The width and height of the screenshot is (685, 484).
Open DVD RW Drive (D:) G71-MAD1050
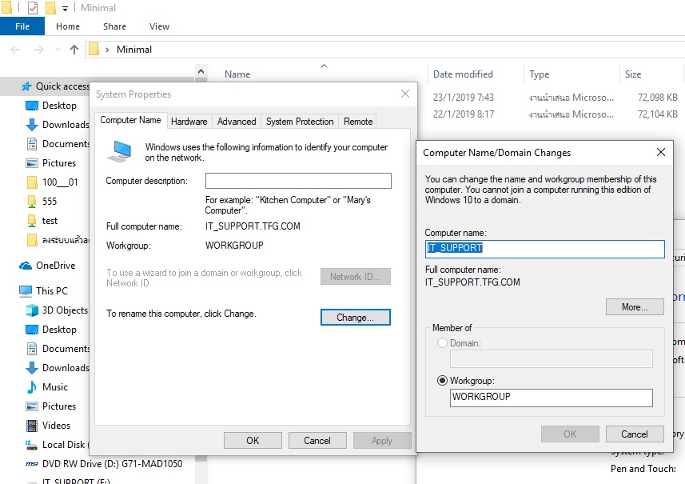pos(104,464)
